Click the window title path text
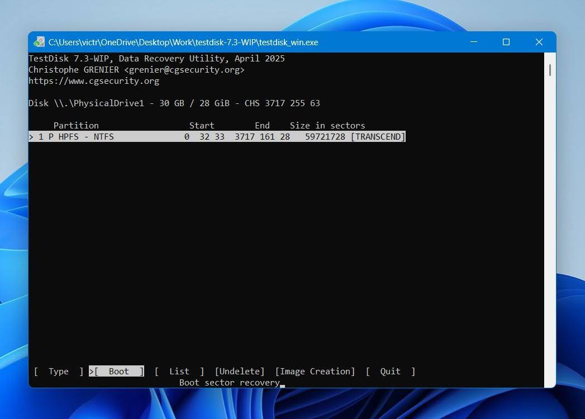This screenshot has width=585, height=419. pos(183,42)
